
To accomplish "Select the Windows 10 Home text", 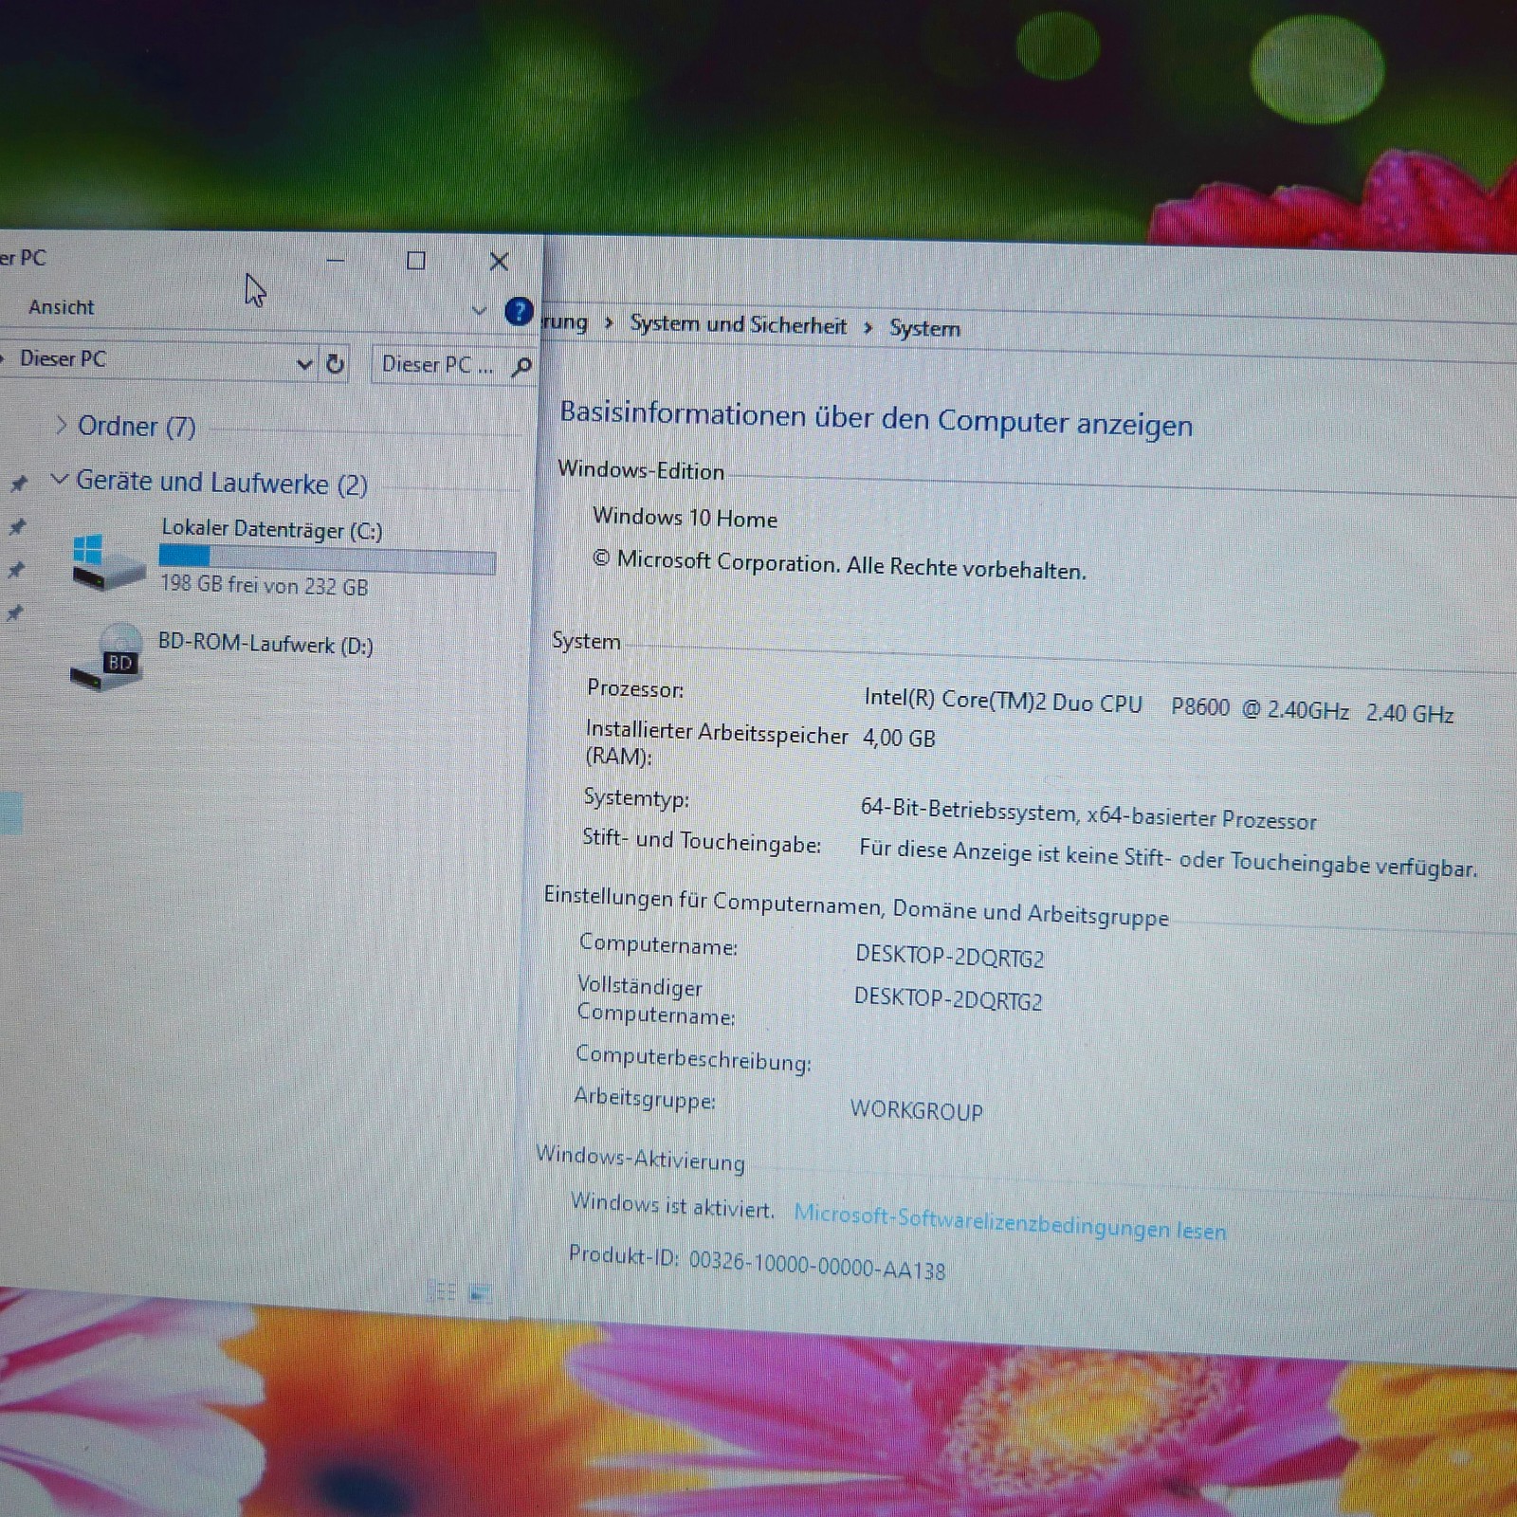I will (x=685, y=518).
